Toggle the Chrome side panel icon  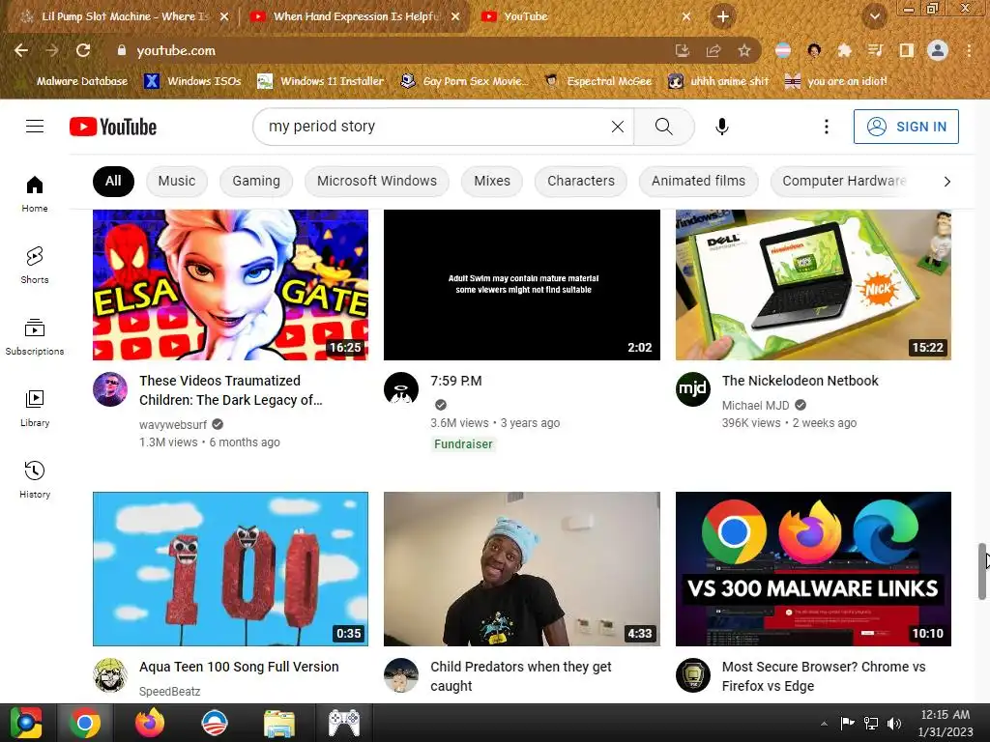[x=907, y=50]
